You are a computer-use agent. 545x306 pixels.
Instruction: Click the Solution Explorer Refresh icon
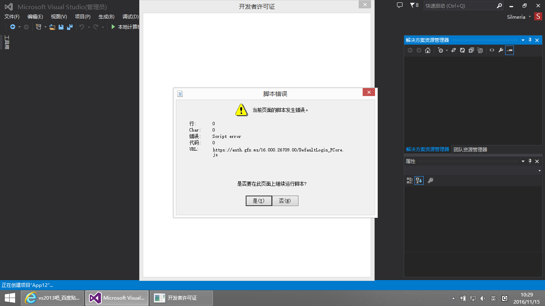pos(462,50)
